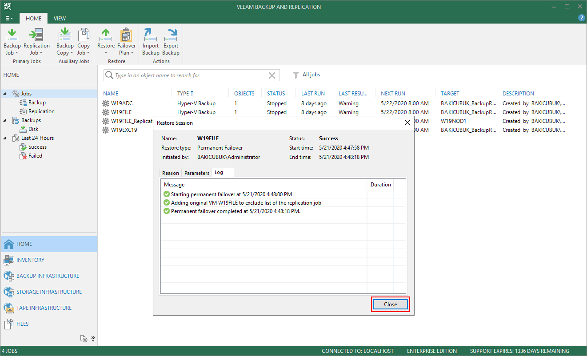587x356 pixels.
Task: Clear the search box with the X
Action: [x=272, y=75]
